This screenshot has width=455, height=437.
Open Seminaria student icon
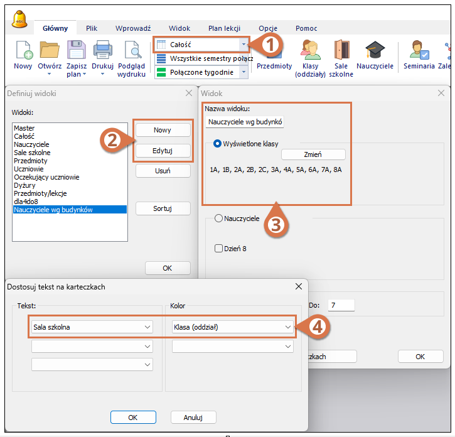pos(419,50)
